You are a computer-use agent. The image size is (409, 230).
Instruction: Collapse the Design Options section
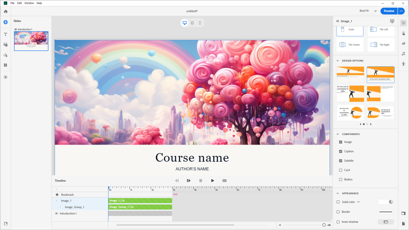tap(338, 61)
